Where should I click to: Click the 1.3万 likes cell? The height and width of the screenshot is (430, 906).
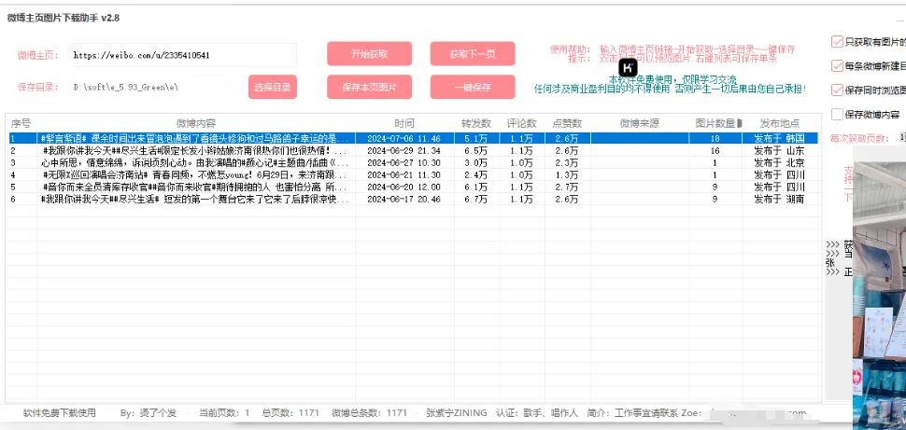click(x=567, y=174)
